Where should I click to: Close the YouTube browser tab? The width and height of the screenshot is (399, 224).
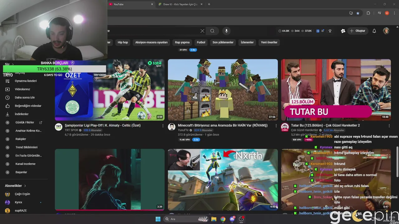tap(152, 4)
